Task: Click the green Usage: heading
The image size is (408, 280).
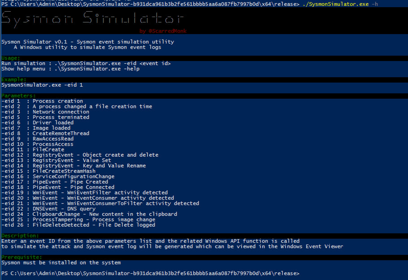Action: click(11, 58)
